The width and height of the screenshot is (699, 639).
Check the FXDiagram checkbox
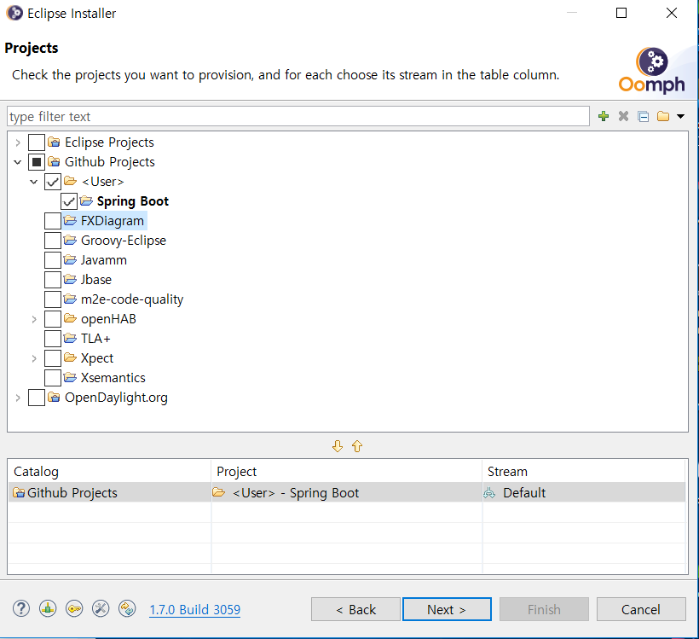coord(53,221)
